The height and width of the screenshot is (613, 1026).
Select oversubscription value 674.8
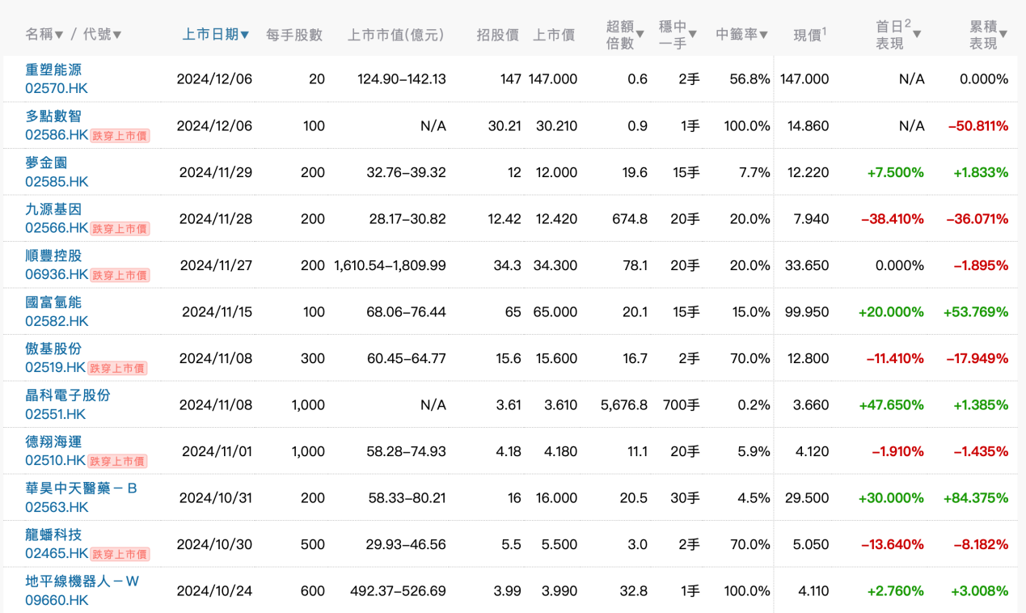coord(631,219)
